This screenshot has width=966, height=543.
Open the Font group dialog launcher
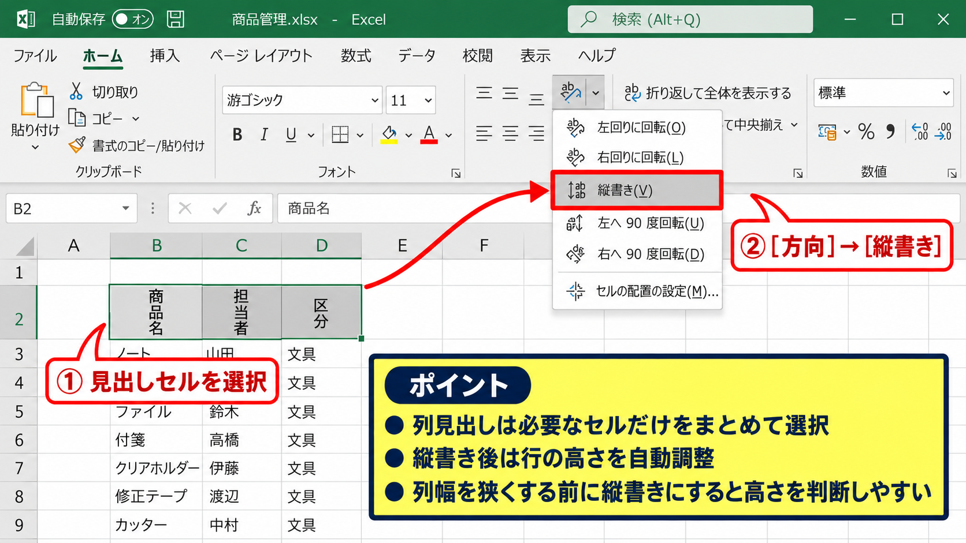(x=456, y=173)
